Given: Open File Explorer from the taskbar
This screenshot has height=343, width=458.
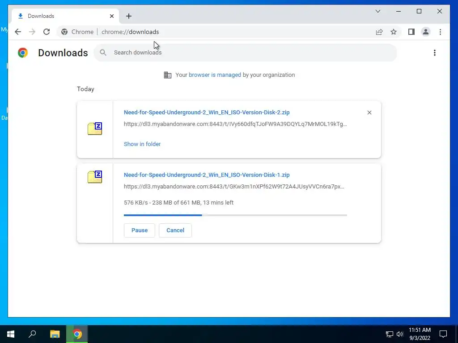Looking at the screenshot, I should [x=55, y=334].
